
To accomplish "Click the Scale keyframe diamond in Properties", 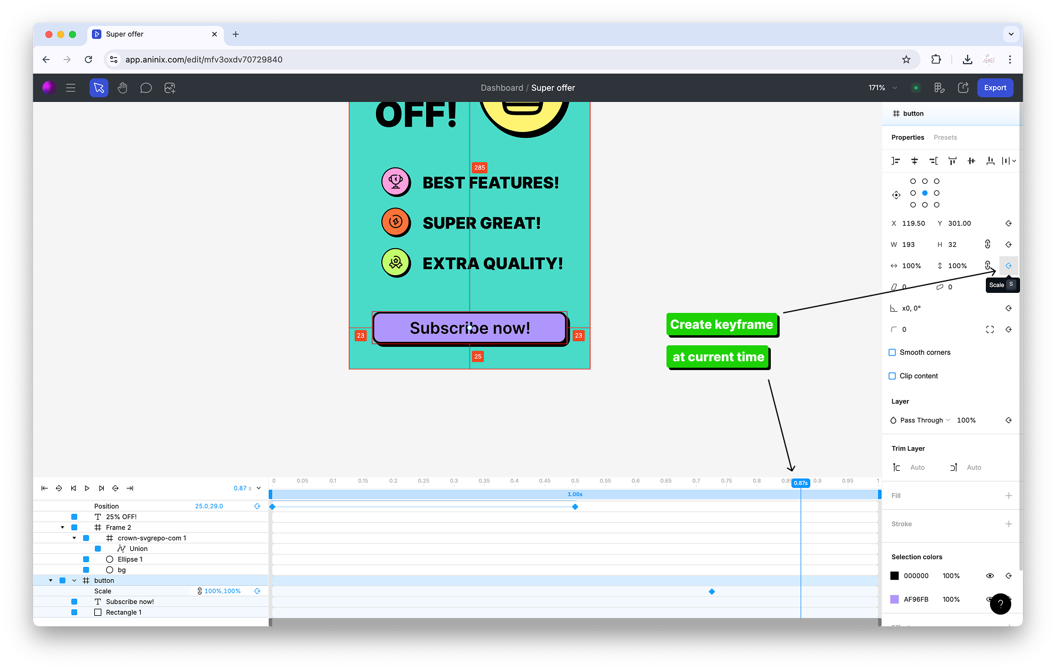I will pos(1009,266).
